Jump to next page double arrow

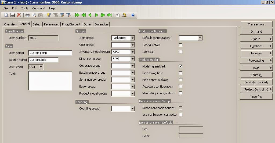(103, 15)
